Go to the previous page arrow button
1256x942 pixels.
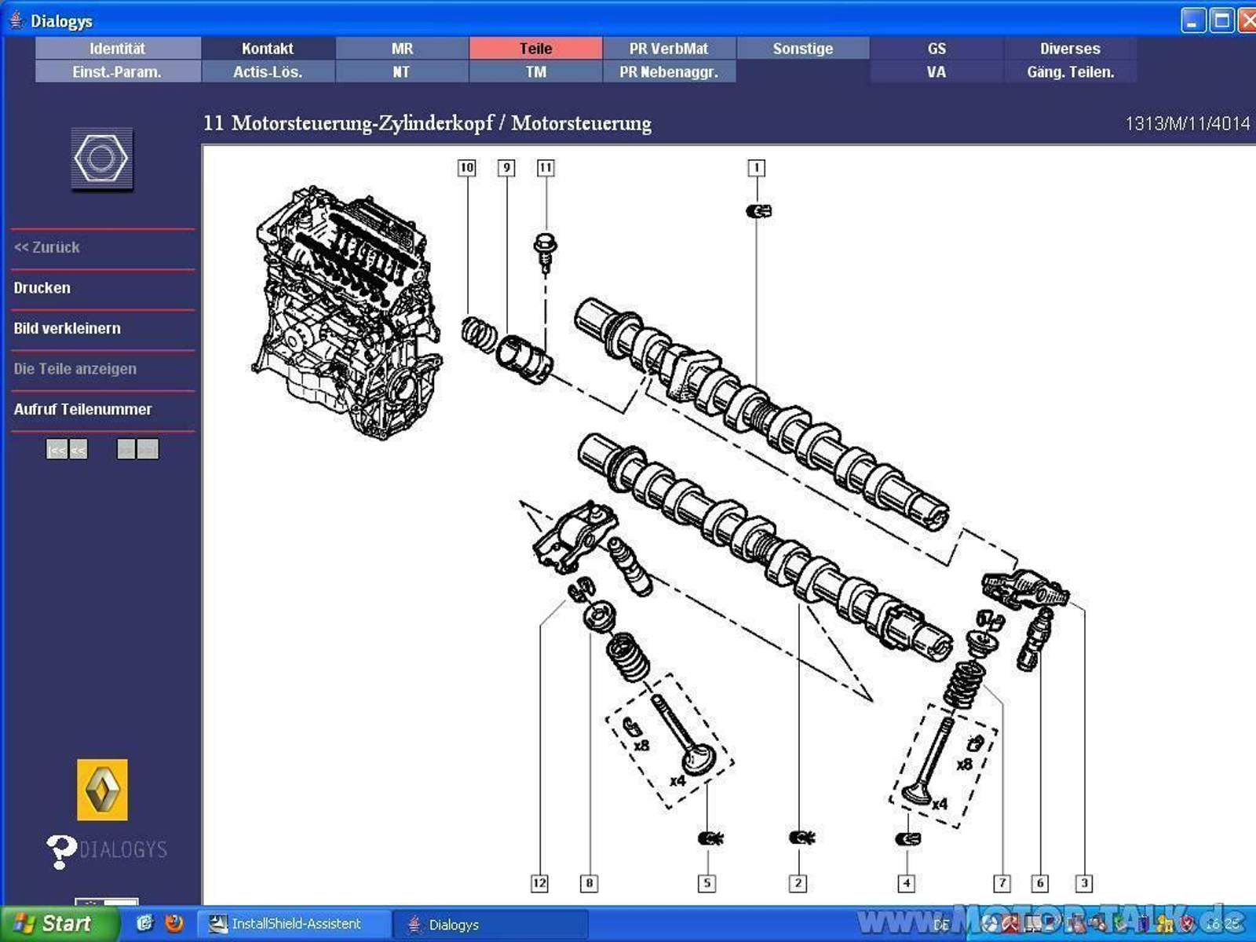pos(78,449)
